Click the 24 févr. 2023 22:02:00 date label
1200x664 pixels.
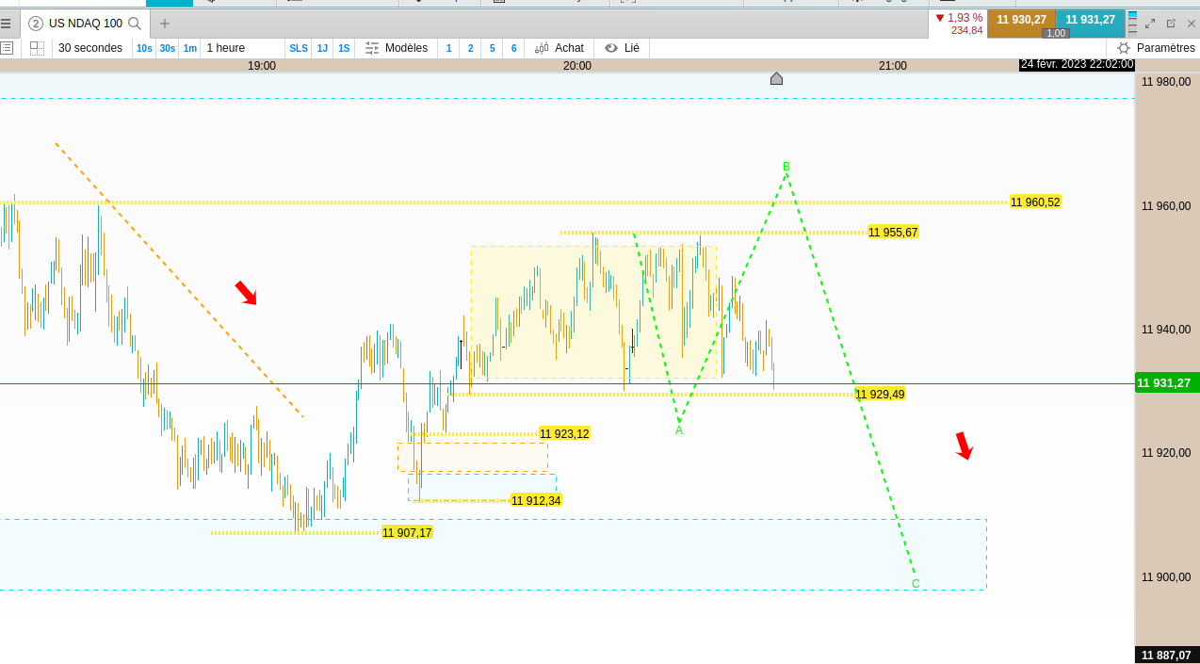pos(1077,65)
